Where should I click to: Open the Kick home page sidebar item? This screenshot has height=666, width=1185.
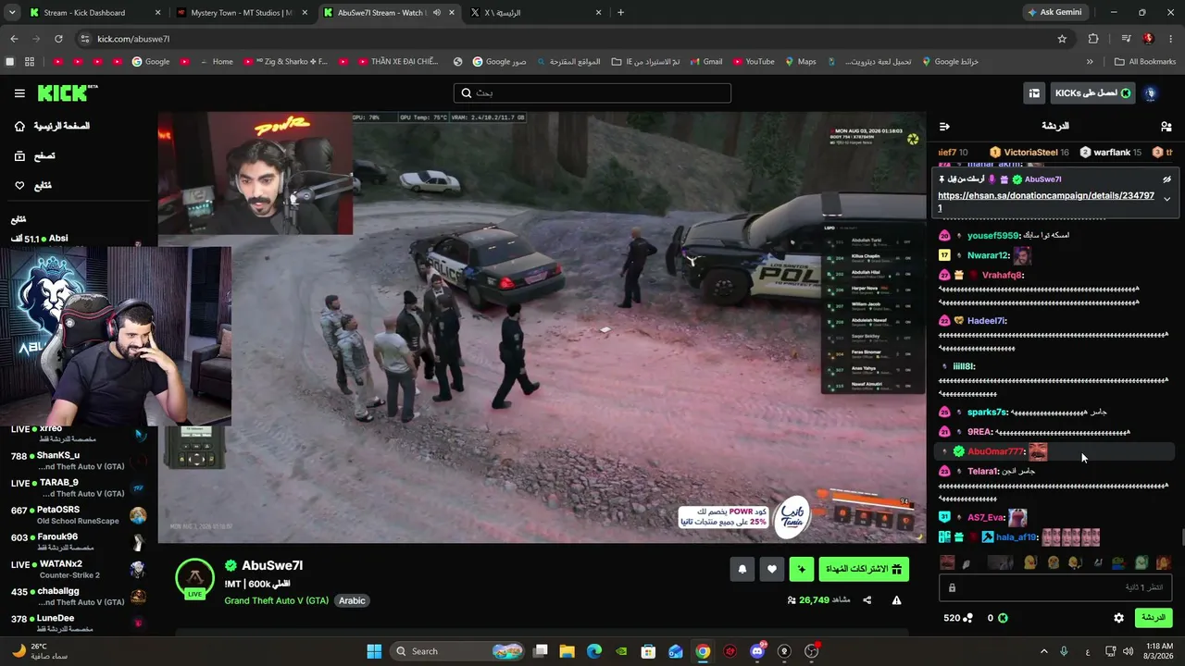click(x=54, y=126)
